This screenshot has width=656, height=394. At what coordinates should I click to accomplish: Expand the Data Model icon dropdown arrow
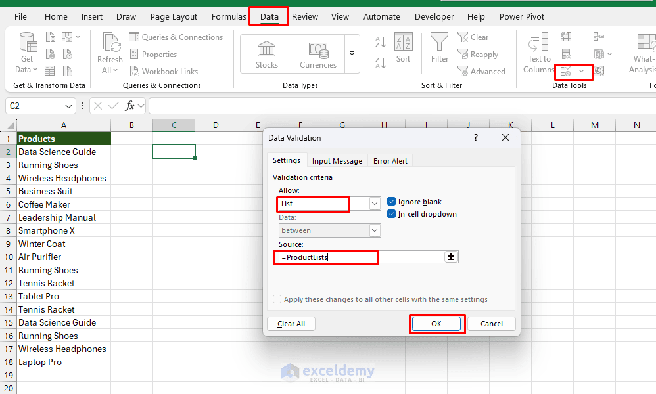click(x=609, y=54)
